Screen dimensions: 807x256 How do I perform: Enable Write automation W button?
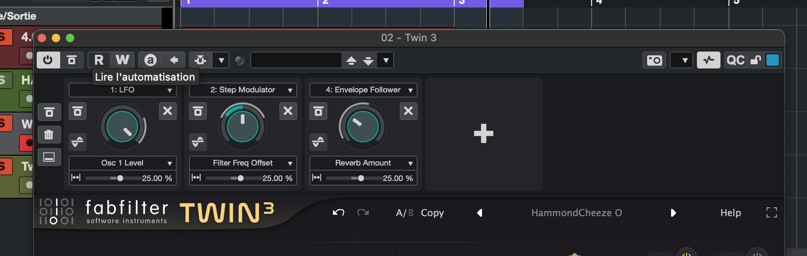(122, 60)
